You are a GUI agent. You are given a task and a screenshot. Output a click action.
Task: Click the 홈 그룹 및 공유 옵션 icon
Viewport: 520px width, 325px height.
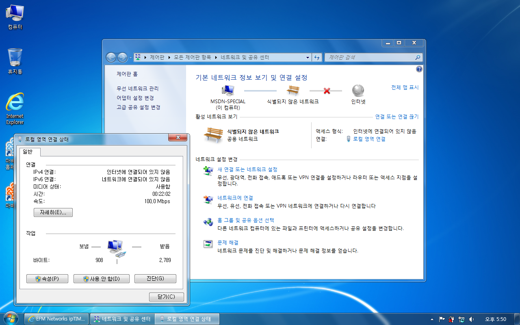point(208,222)
